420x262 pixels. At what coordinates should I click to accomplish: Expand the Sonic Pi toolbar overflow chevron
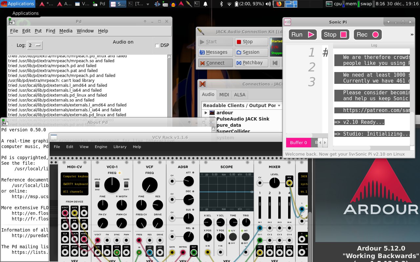(x=412, y=35)
